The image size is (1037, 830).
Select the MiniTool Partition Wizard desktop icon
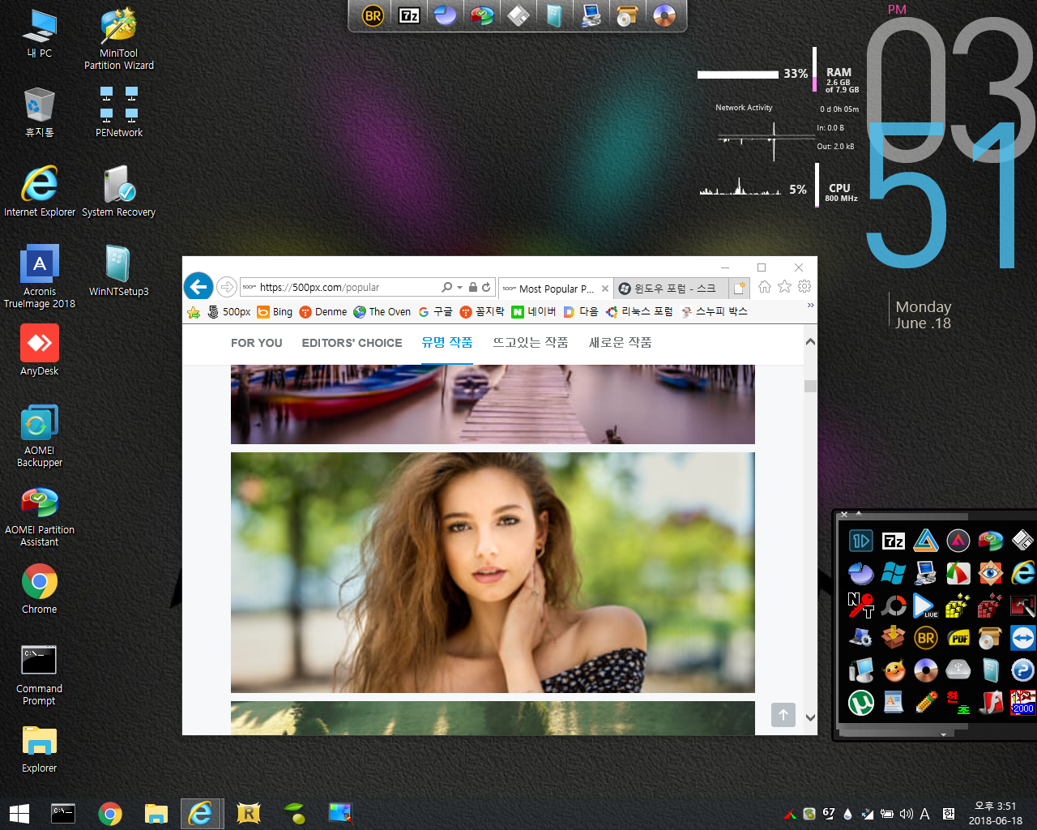pyautogui.click(x=118, y=38)
